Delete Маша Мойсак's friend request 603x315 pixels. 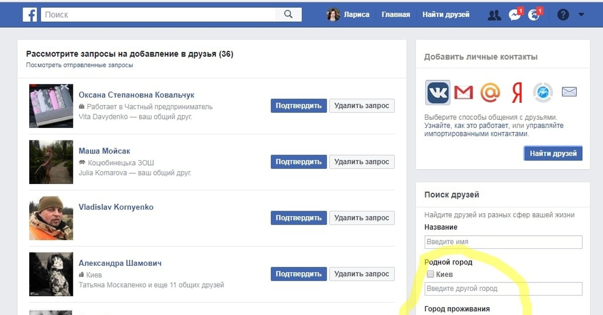coord(362,162)
